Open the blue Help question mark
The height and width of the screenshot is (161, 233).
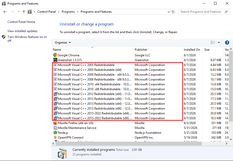pos(227,43)
